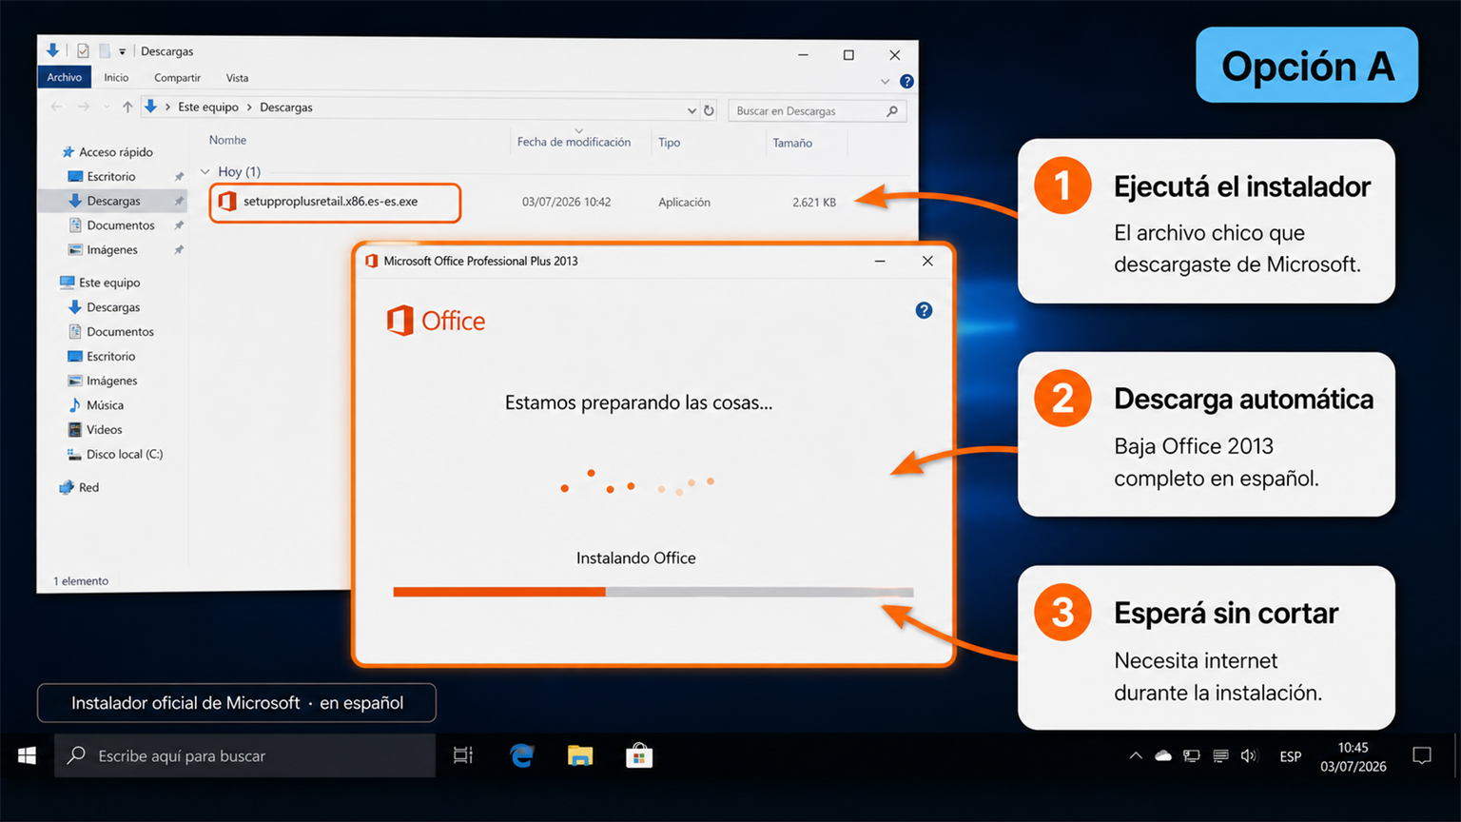Refresh the Descargas folder view

click(709, 110)
